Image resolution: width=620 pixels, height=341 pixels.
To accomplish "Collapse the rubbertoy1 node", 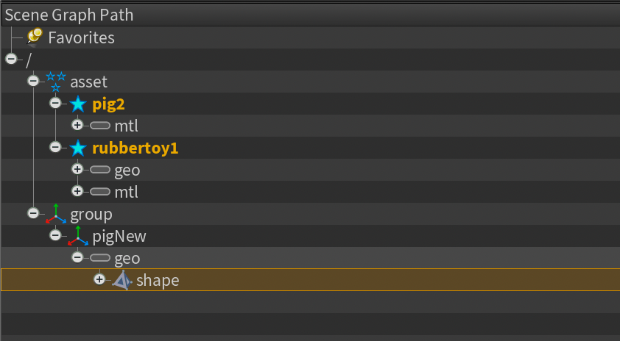I will point(55,147).
